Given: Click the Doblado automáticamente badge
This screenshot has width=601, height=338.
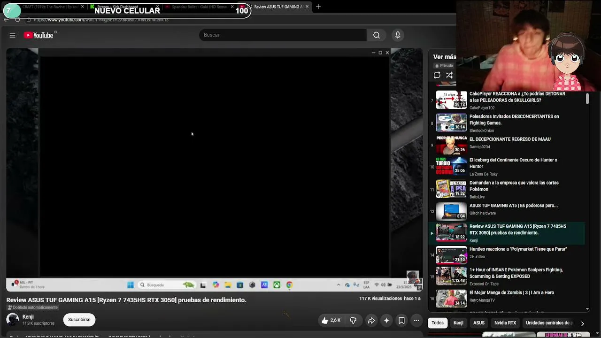Looking at the screenshot, I should [32, 307].
